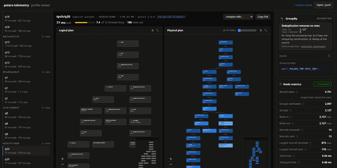The image size is (337, 168).
Task: Zoom in on the Logical plan graph
Action: click(x=62, y=159)
